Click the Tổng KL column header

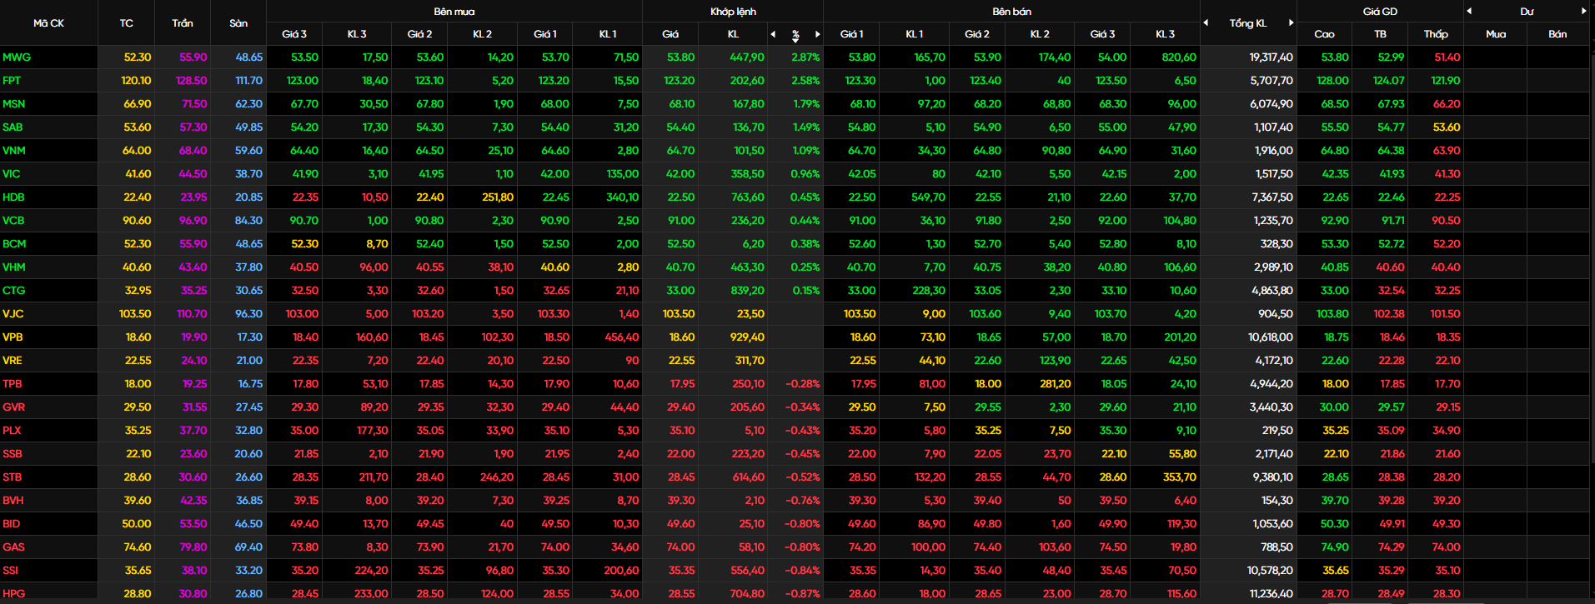tap(1248, 23)
